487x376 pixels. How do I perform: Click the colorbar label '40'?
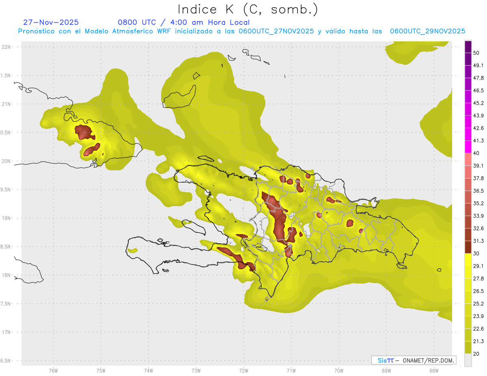(476, 153)
